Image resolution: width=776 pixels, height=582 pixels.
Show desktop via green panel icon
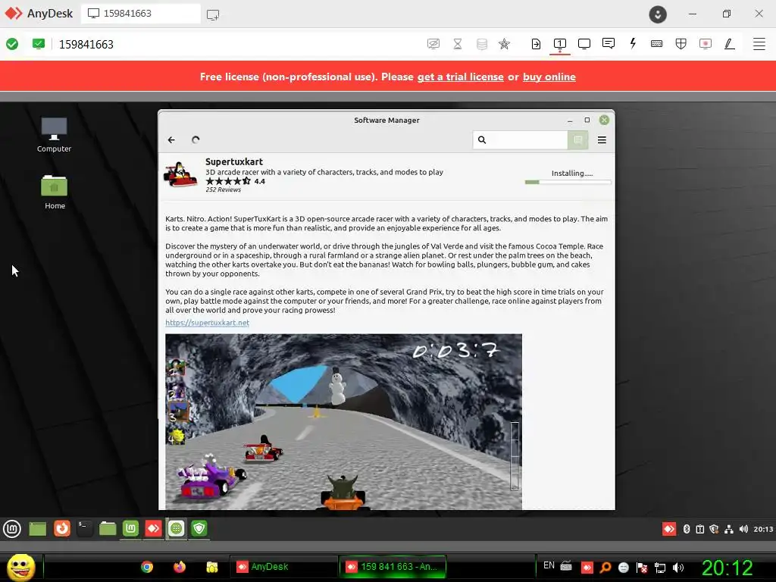click(x=38, y=529)
